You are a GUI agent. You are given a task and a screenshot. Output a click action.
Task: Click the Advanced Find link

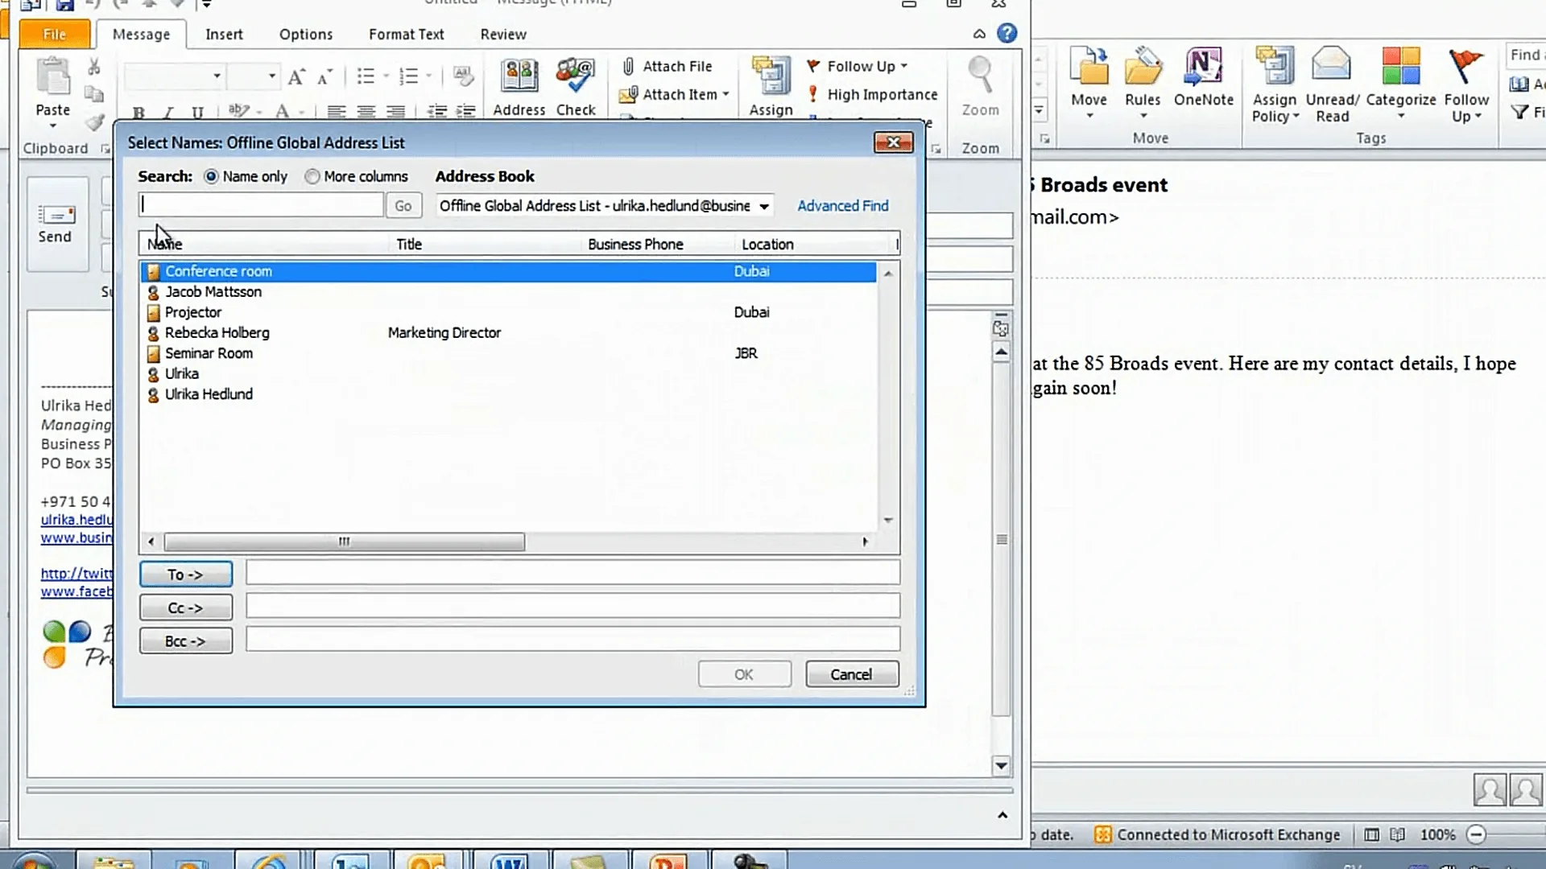coord(843,206)
